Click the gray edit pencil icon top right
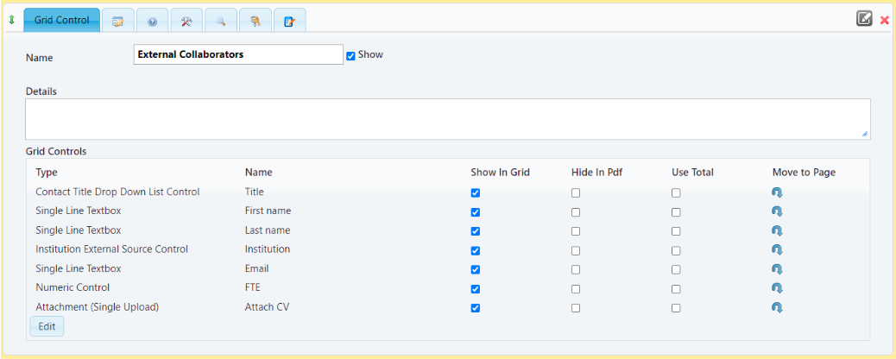Screen dimensions: 896x359 864,19
